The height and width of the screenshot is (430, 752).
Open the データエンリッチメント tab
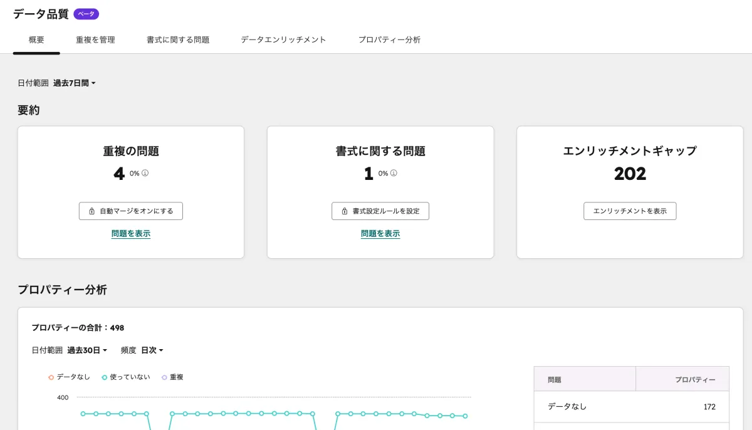coord(283,39)
